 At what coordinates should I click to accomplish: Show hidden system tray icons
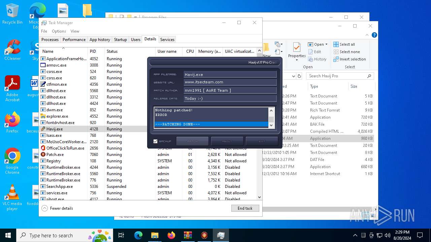click(x=355, y=235)
